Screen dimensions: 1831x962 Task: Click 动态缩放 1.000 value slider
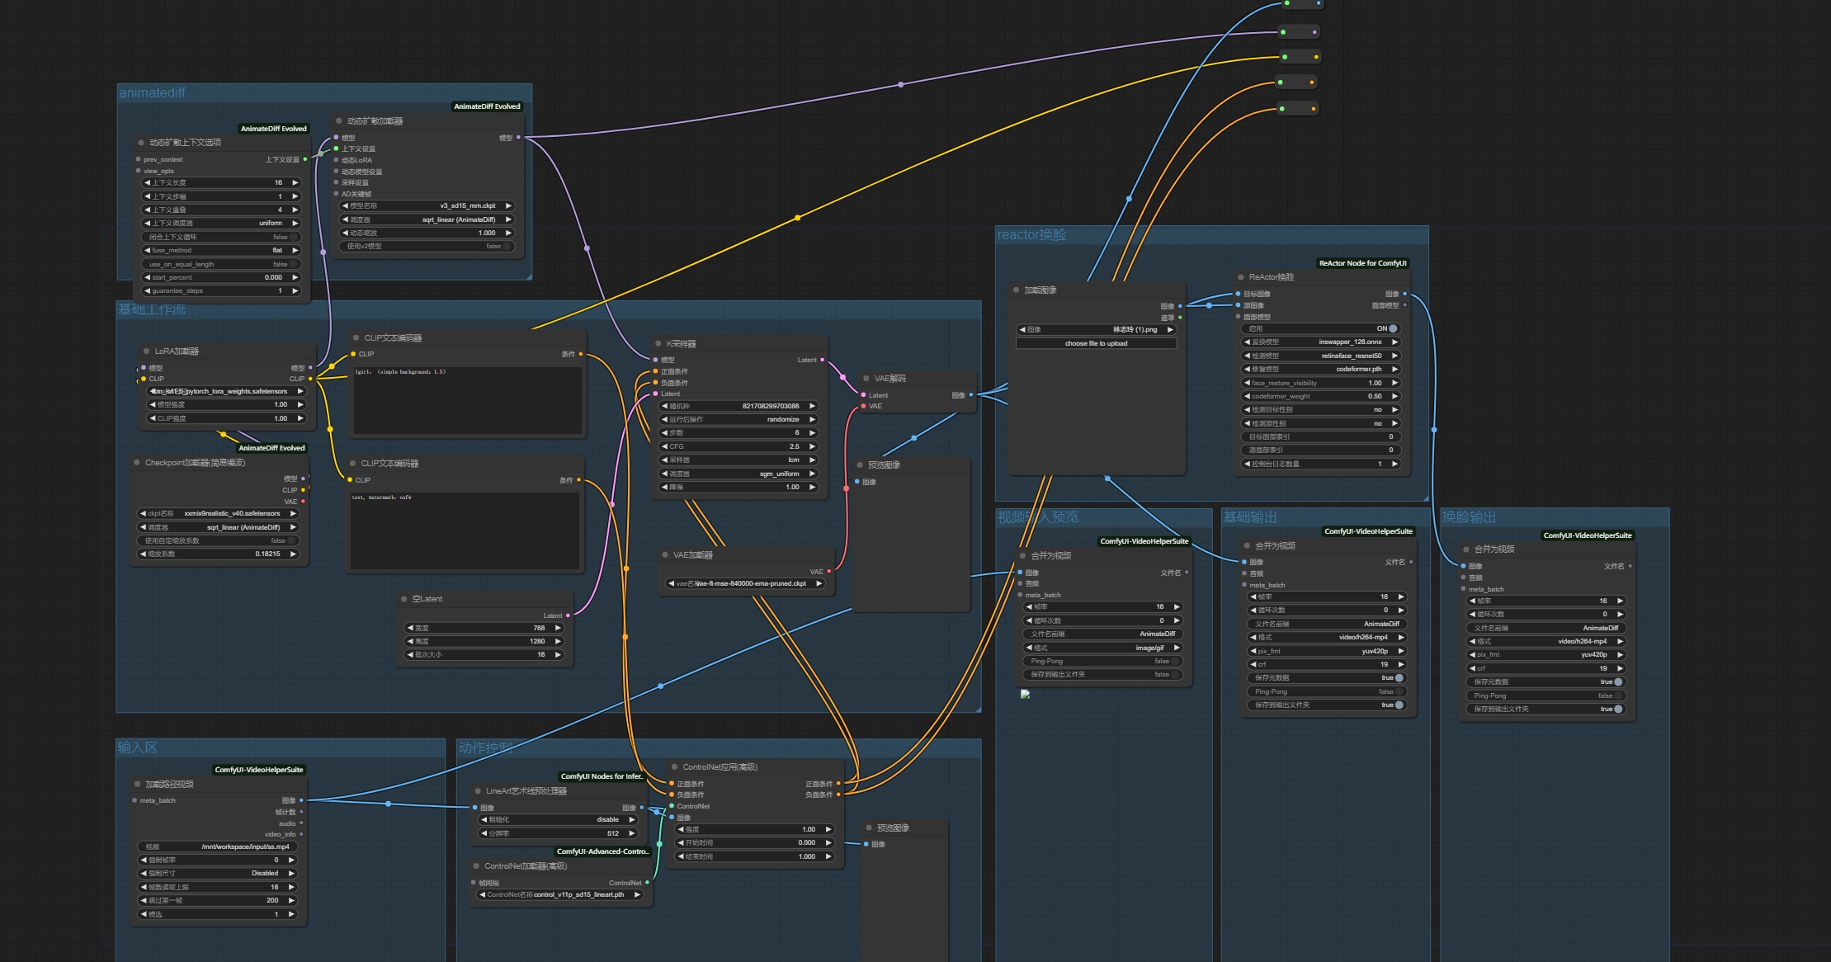427,233
